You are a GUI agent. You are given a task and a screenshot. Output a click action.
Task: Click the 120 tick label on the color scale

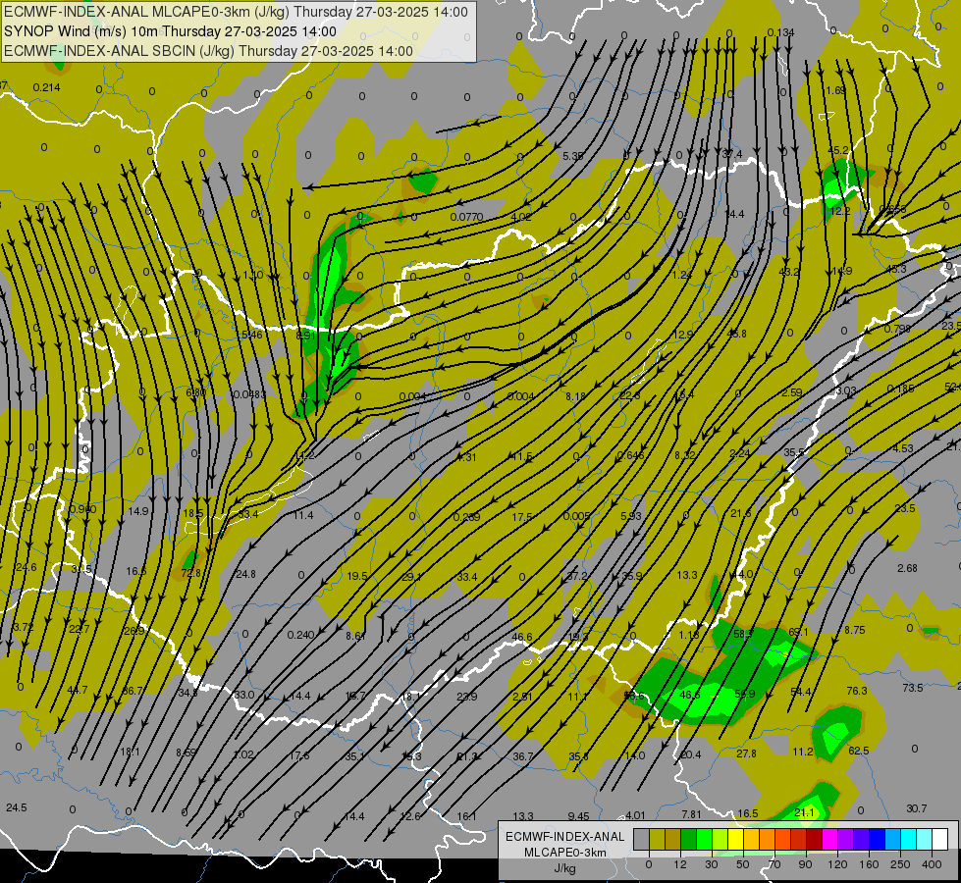[837, 864]
